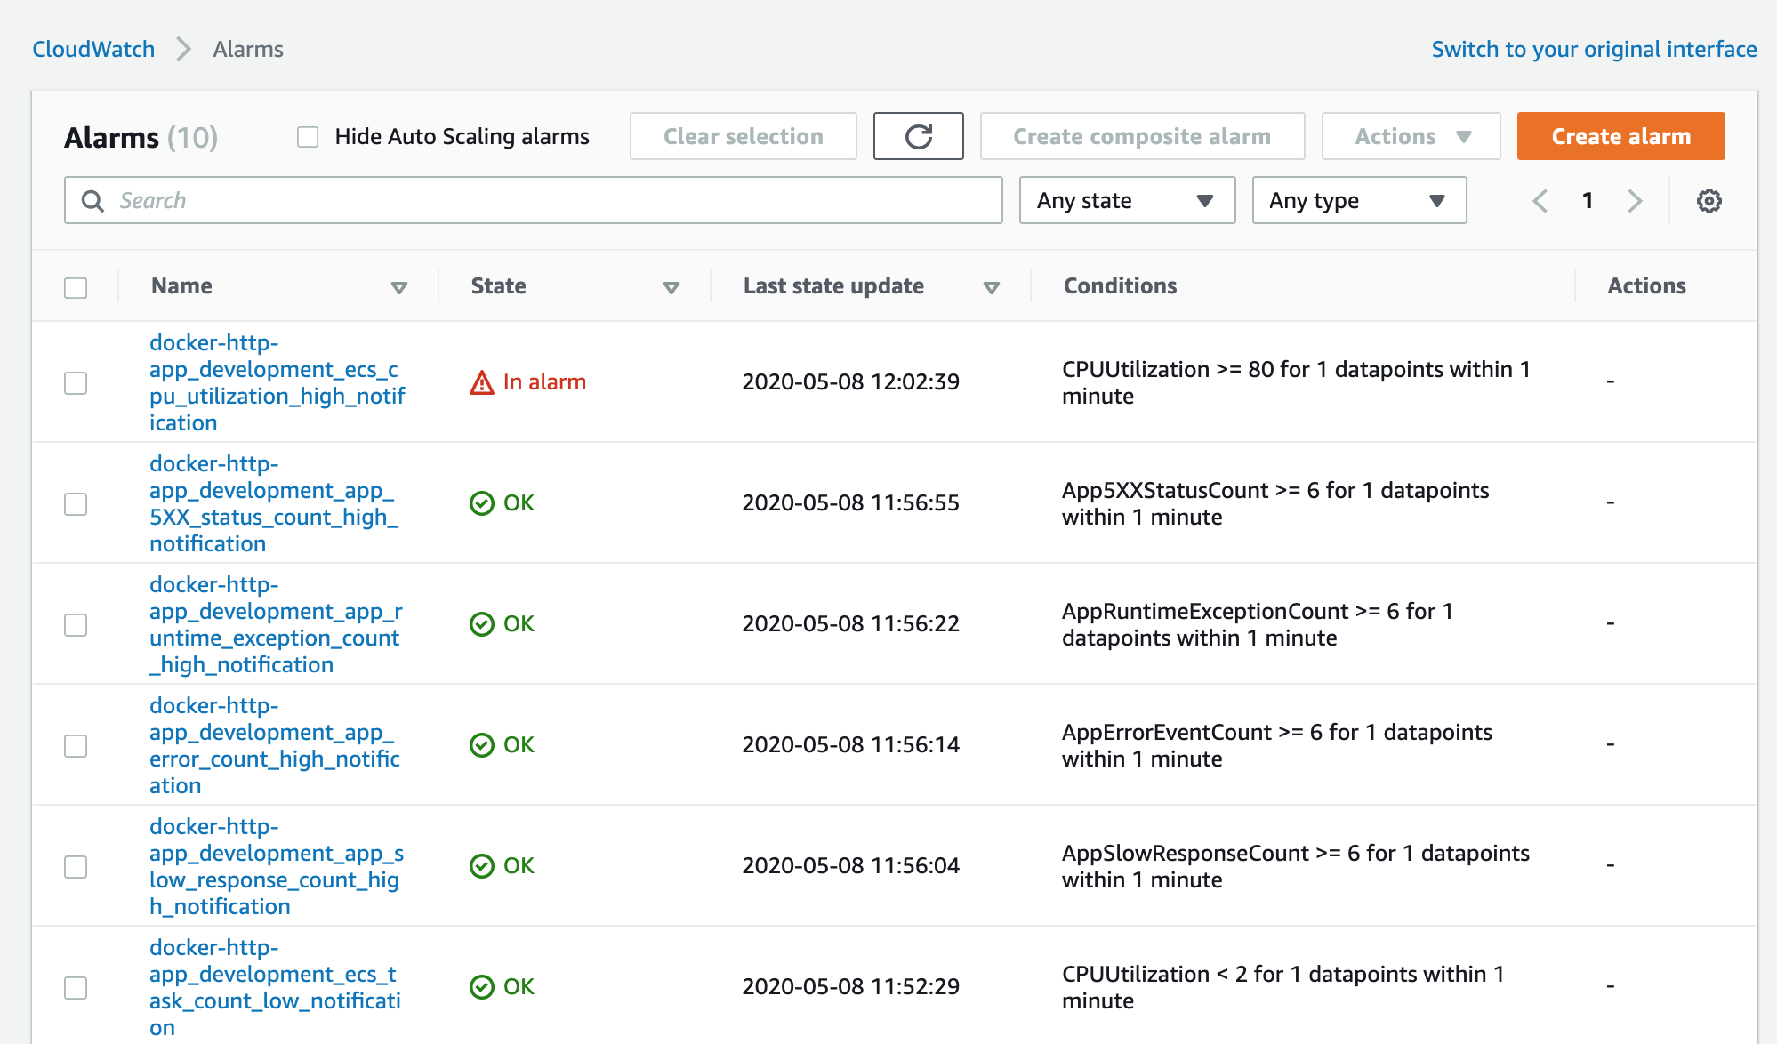This screenshot has width=1777, height=1044.
Task: Focus the alarms Search field
Action: coord(551,201)
